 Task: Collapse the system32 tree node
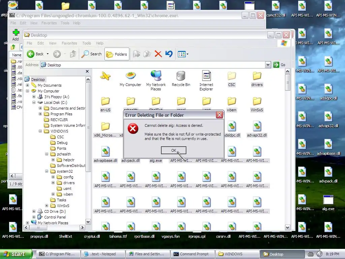click(46, 171)
